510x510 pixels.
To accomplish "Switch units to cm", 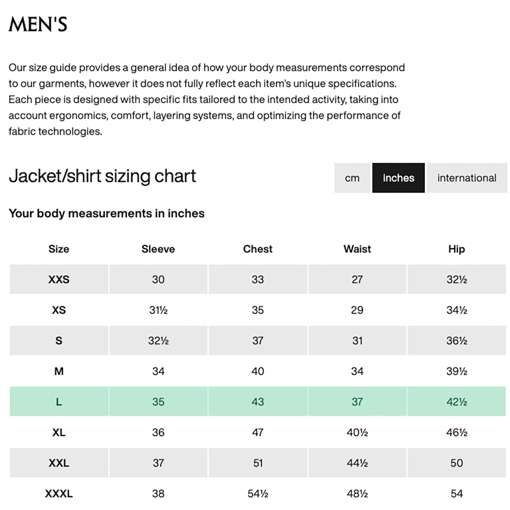I will coord(352,178).
